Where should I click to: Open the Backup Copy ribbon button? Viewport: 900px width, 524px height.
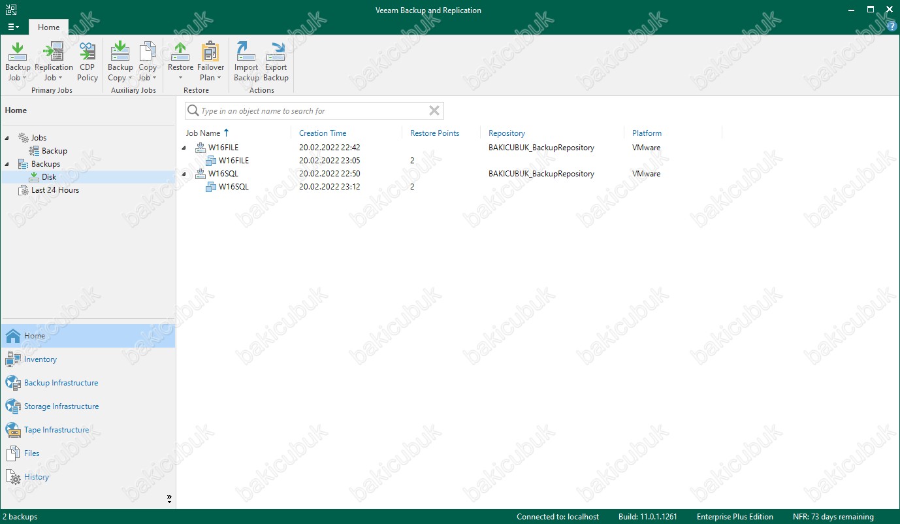120,61
